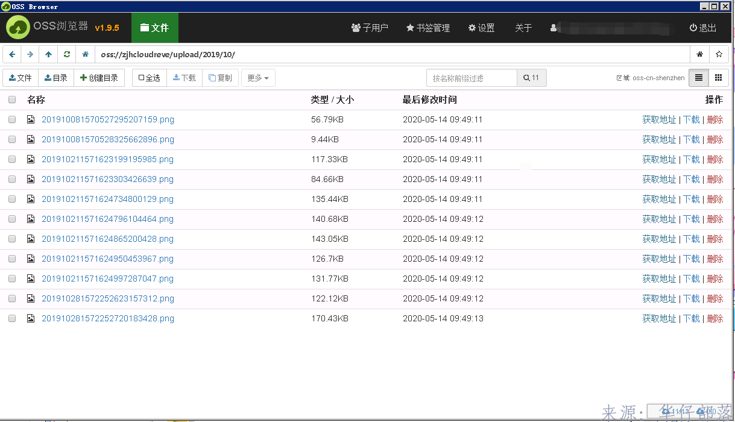Open 关于 menu

tap(523, 28)
